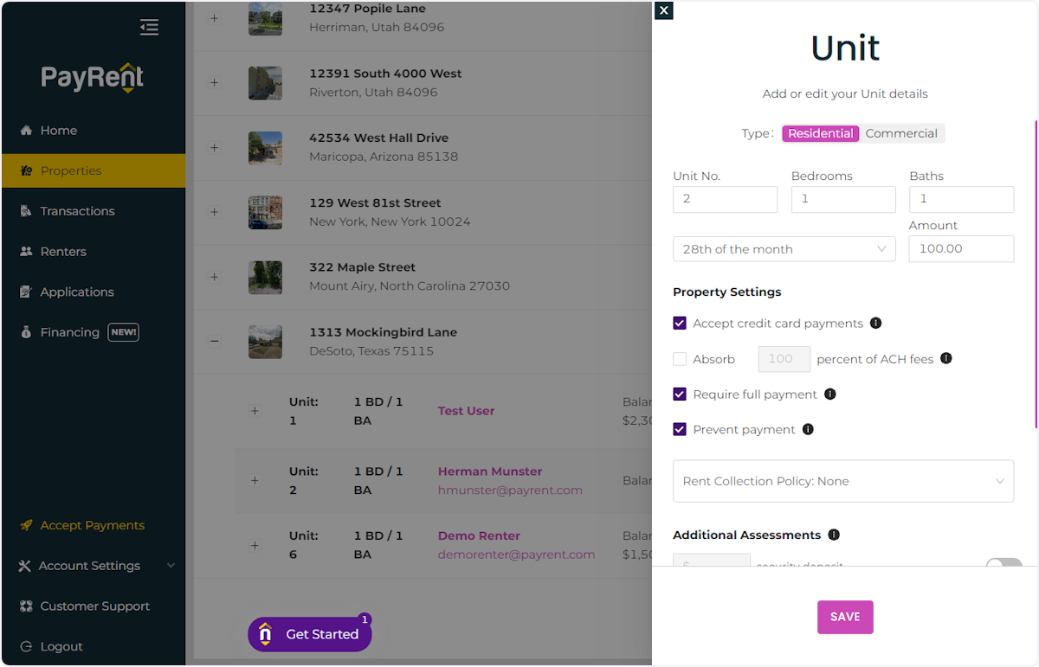The width and height of the screenshot is (1039, 667).
Task: Open Demo Renter link
Action: click(x=479, y=536)
